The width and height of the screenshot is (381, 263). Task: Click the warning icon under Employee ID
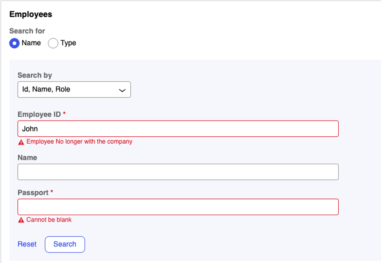click(x=21, y=142)
